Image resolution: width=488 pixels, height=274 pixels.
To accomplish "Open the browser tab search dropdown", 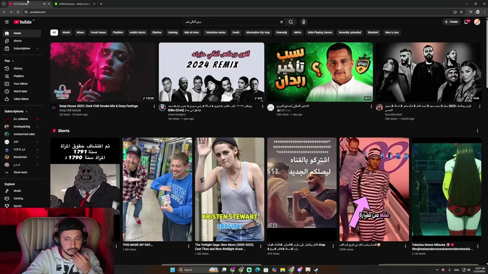I will (4, 4).
